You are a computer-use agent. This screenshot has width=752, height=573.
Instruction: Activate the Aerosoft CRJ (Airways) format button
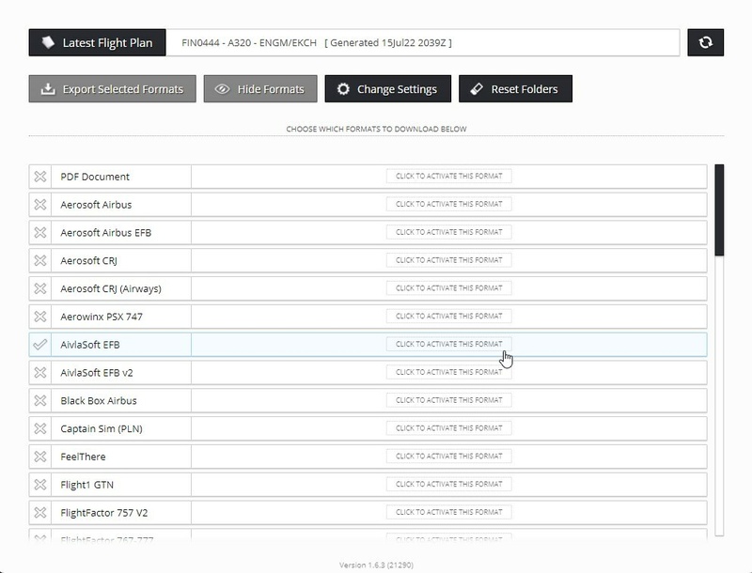pyautogui.click(x=449, y=288)
